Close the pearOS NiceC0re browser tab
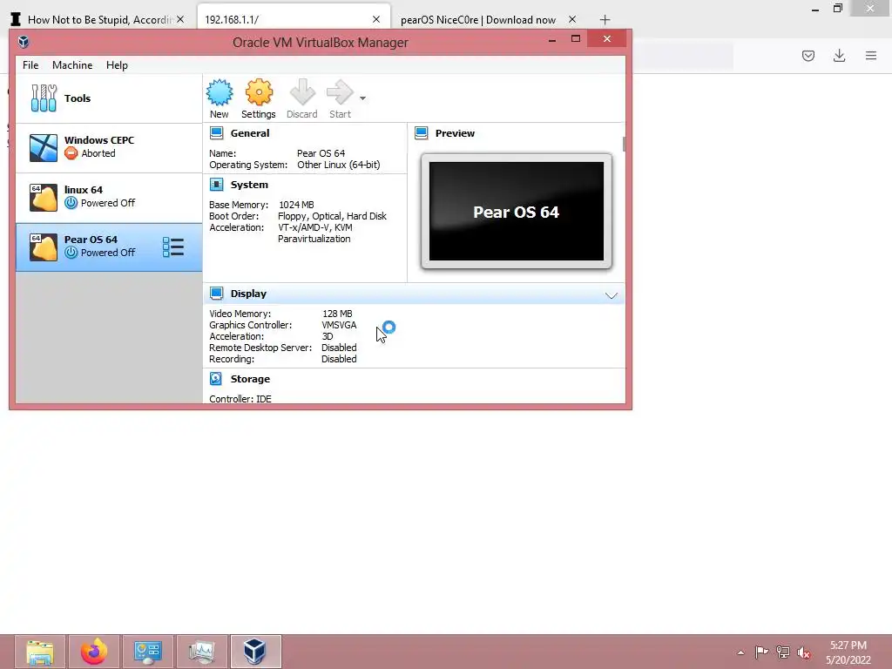 pos(572,19)
